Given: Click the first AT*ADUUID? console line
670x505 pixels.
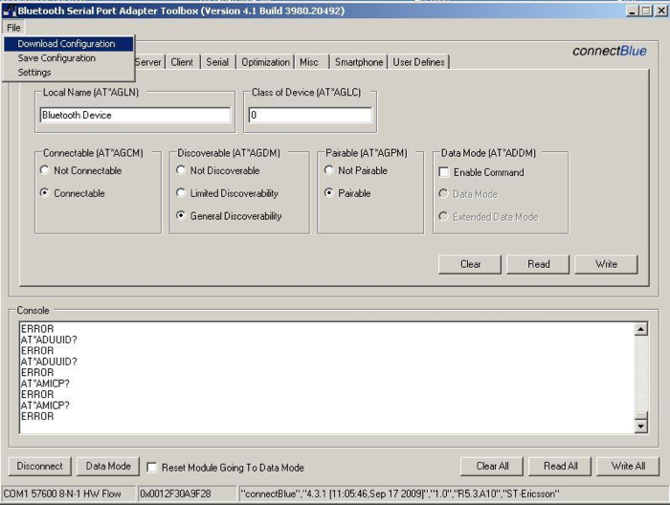Looking at the screenshot, I should 49,340.
